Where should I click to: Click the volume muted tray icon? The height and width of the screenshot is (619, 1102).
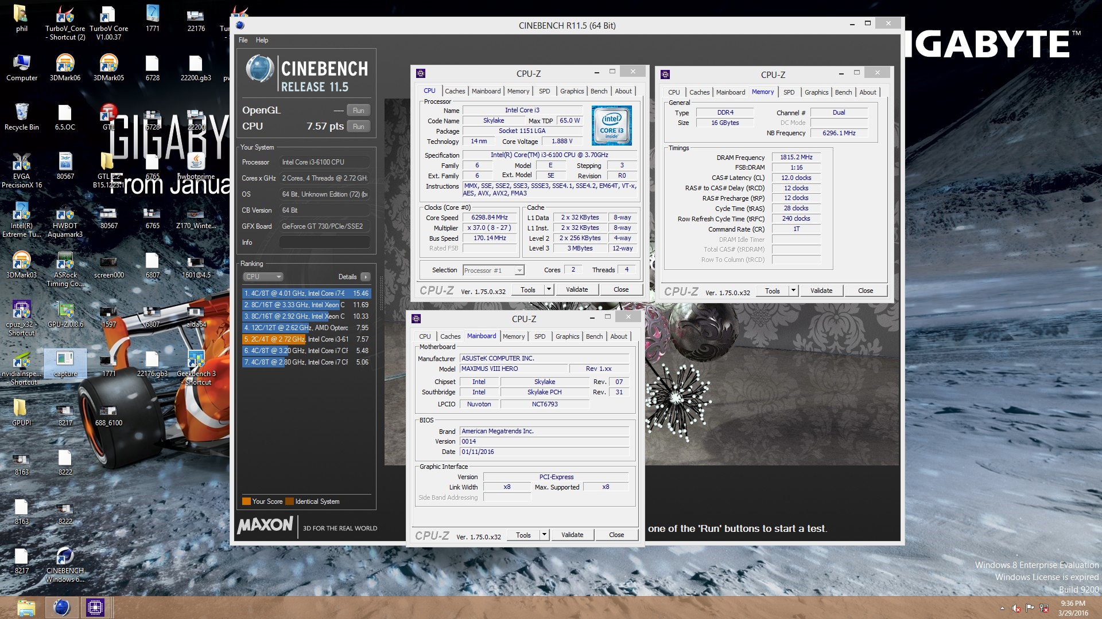pos(1016,608)
